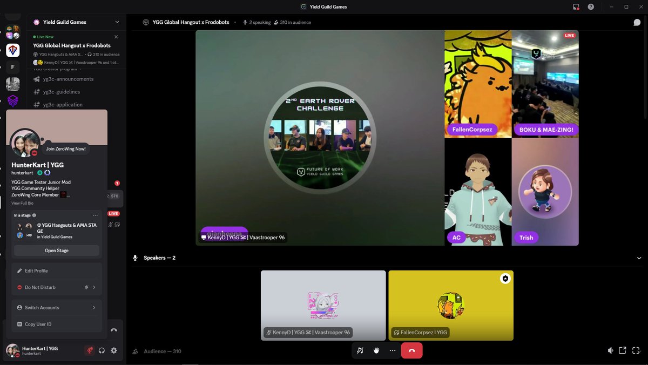Viewport: 648px width, 365px height.
Task: Open yg3c-guidelines channel
Action: tap(62, 92)
